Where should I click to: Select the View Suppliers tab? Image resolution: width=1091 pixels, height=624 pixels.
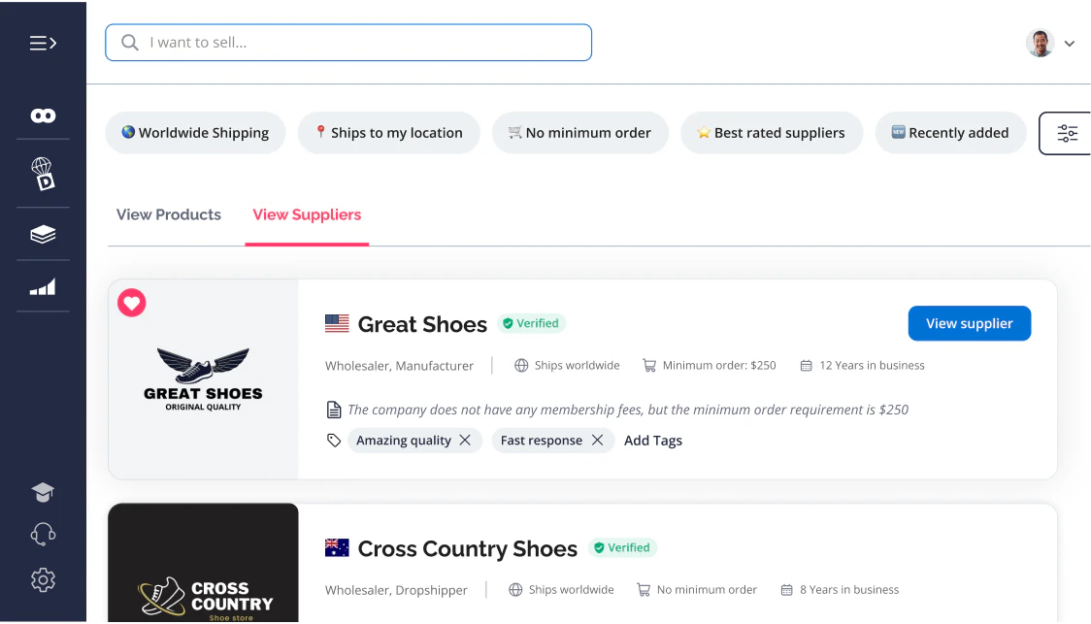pyautogui.click(x=307, y=214)
